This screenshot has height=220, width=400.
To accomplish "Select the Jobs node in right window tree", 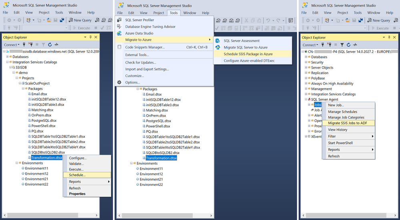I will pos(318,105).
